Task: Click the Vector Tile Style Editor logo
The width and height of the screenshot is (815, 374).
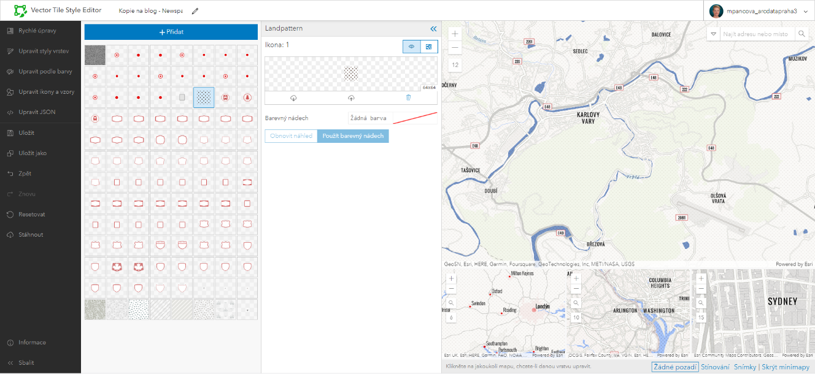Action: pyautogui.click(x=21, y=10)
